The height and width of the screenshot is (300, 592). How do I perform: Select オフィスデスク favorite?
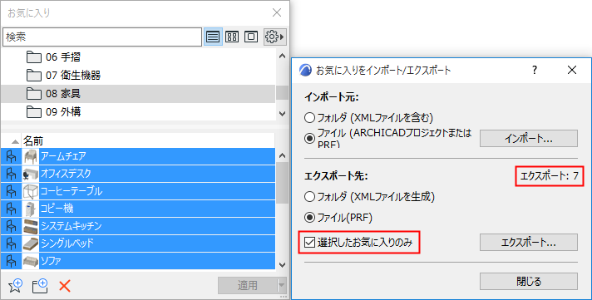(x=138, y=174)
